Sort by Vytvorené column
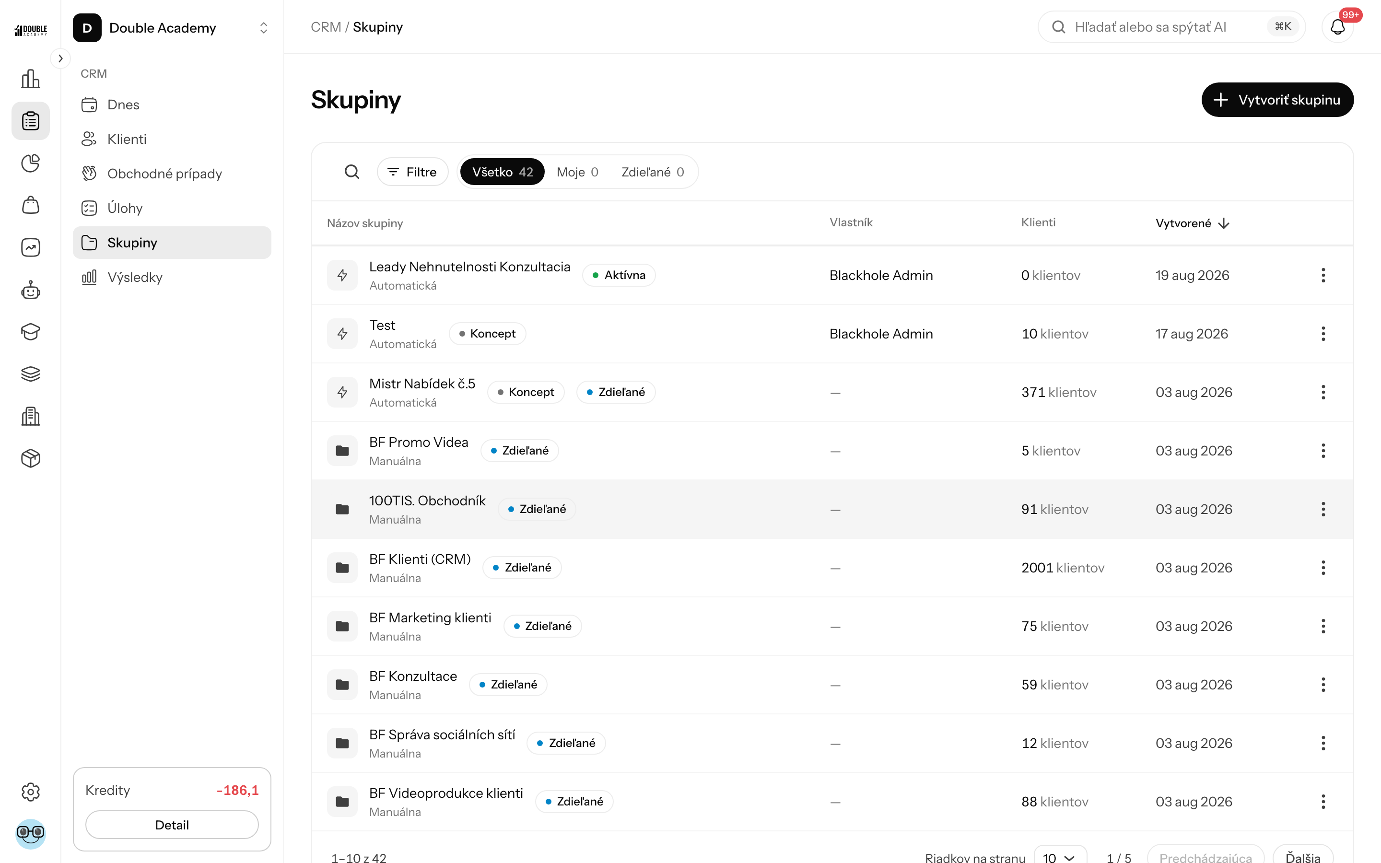The height and width of the screenshot is (863, 1381). (x=1192, y=223)
